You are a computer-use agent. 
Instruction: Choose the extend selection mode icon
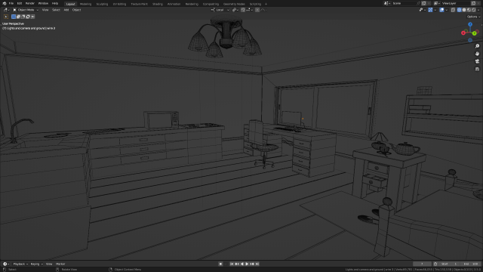click(x=18, y=17)
